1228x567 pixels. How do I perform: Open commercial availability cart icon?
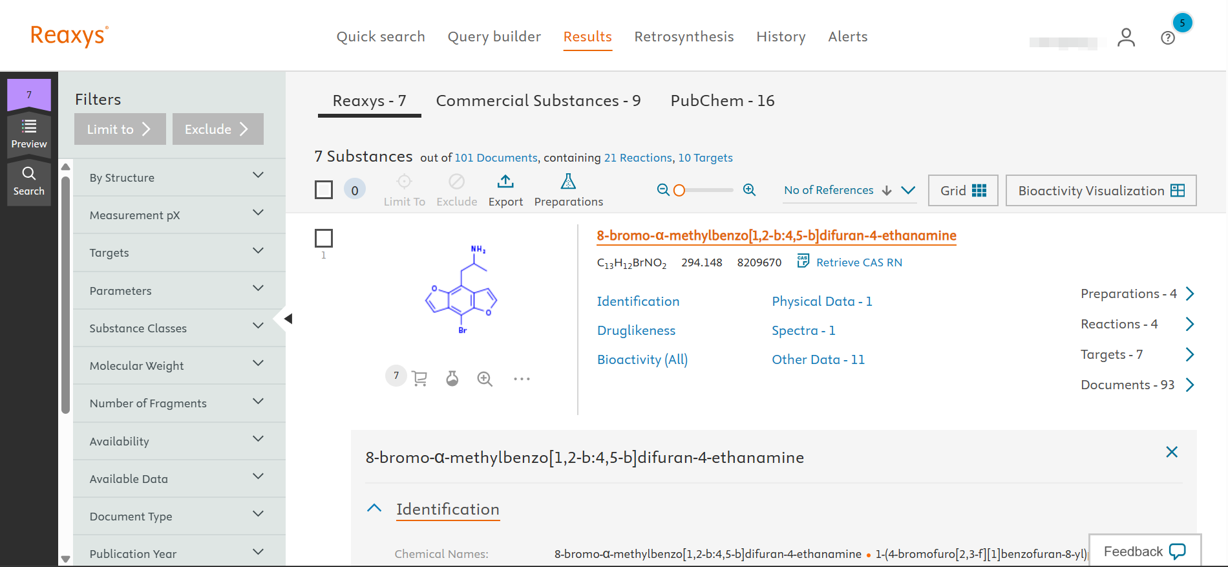pyautogui.click(x=419, y=378)
